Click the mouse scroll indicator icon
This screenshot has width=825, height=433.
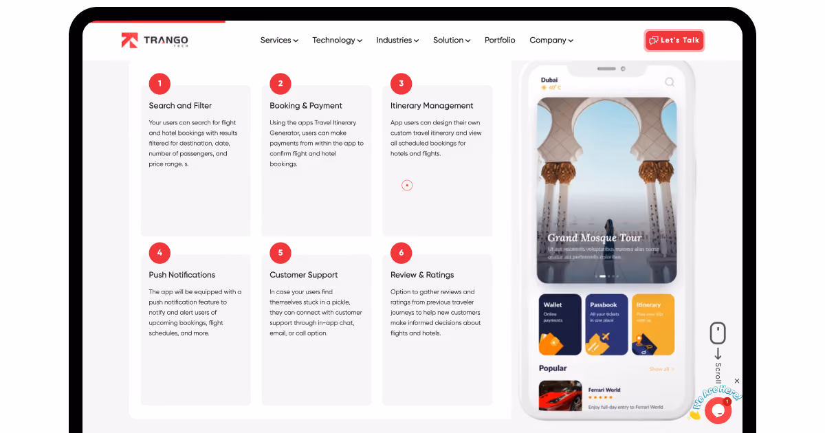coord(718,333)
